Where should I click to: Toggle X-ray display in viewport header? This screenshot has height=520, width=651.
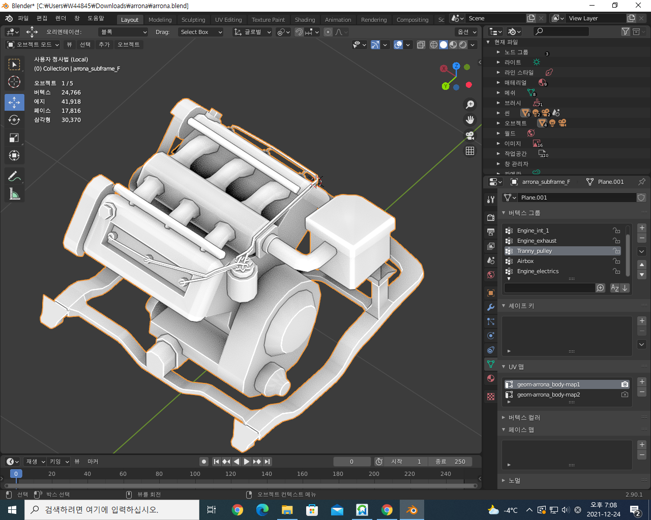click(421, 45)
